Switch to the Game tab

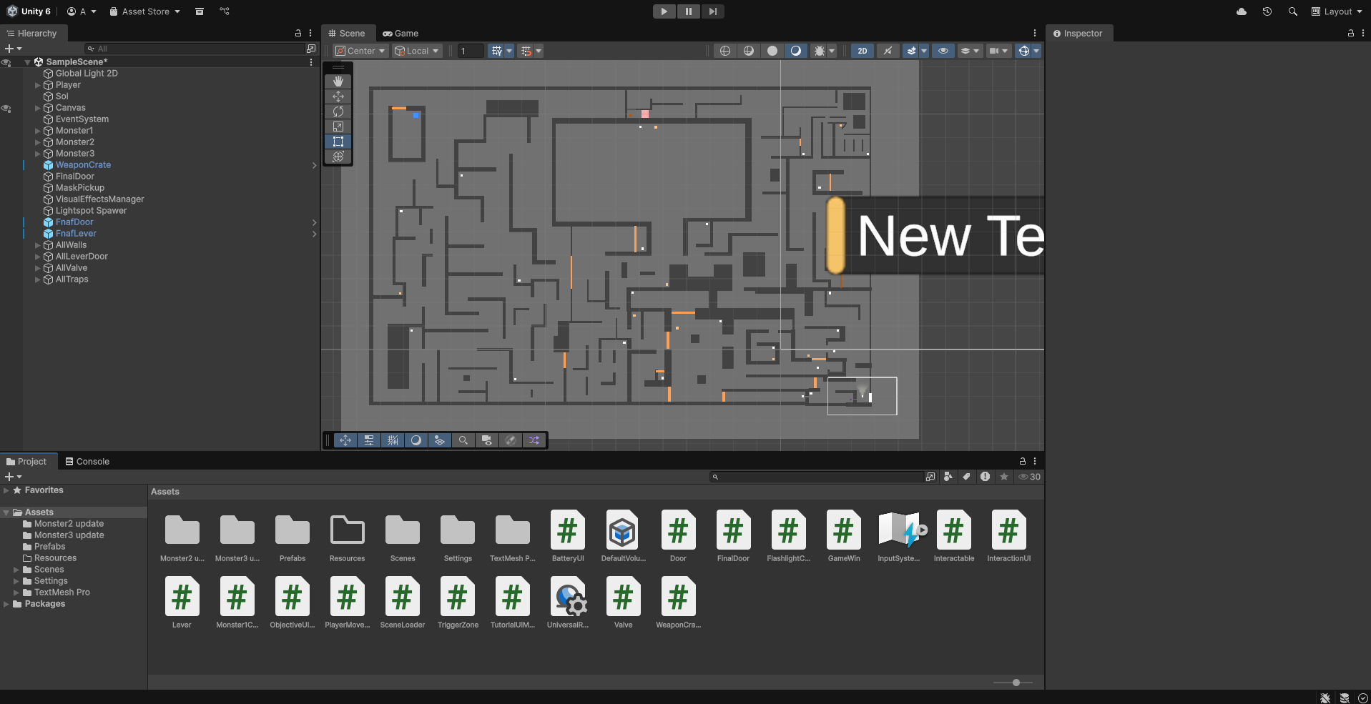click(x=401, y=34)
